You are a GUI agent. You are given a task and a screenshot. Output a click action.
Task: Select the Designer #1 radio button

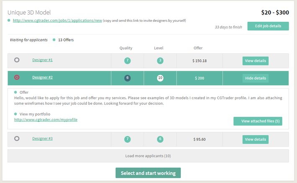click(17, 60)
